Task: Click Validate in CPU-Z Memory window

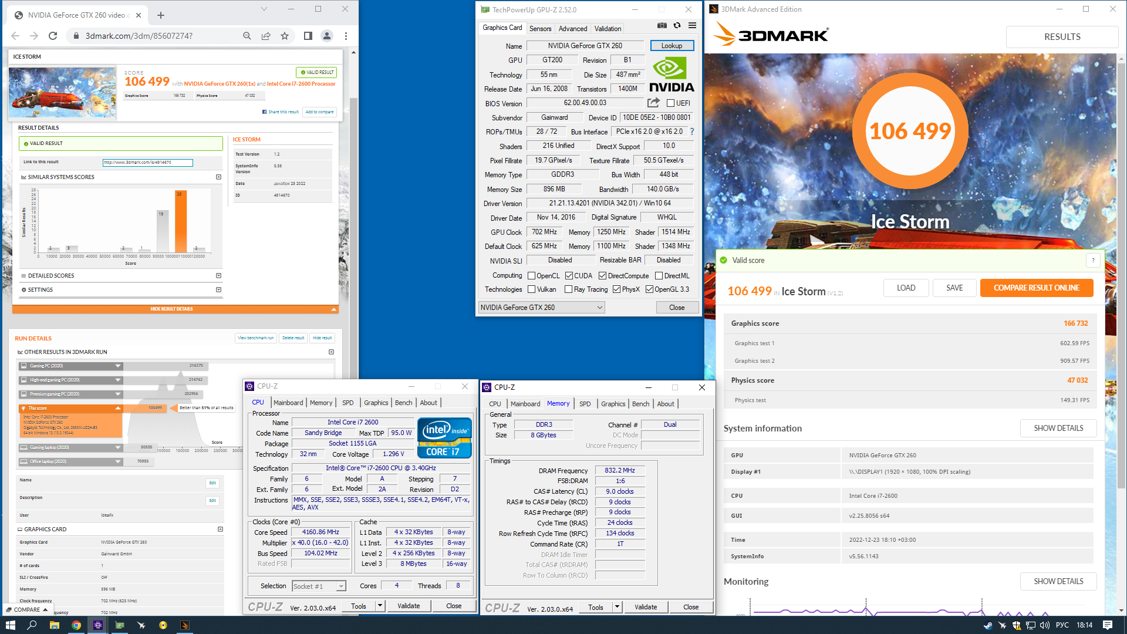Action: click(646, 607)
